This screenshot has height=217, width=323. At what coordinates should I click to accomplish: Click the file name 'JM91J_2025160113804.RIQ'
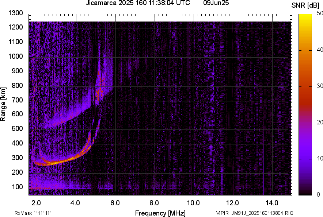pos(262,213)
